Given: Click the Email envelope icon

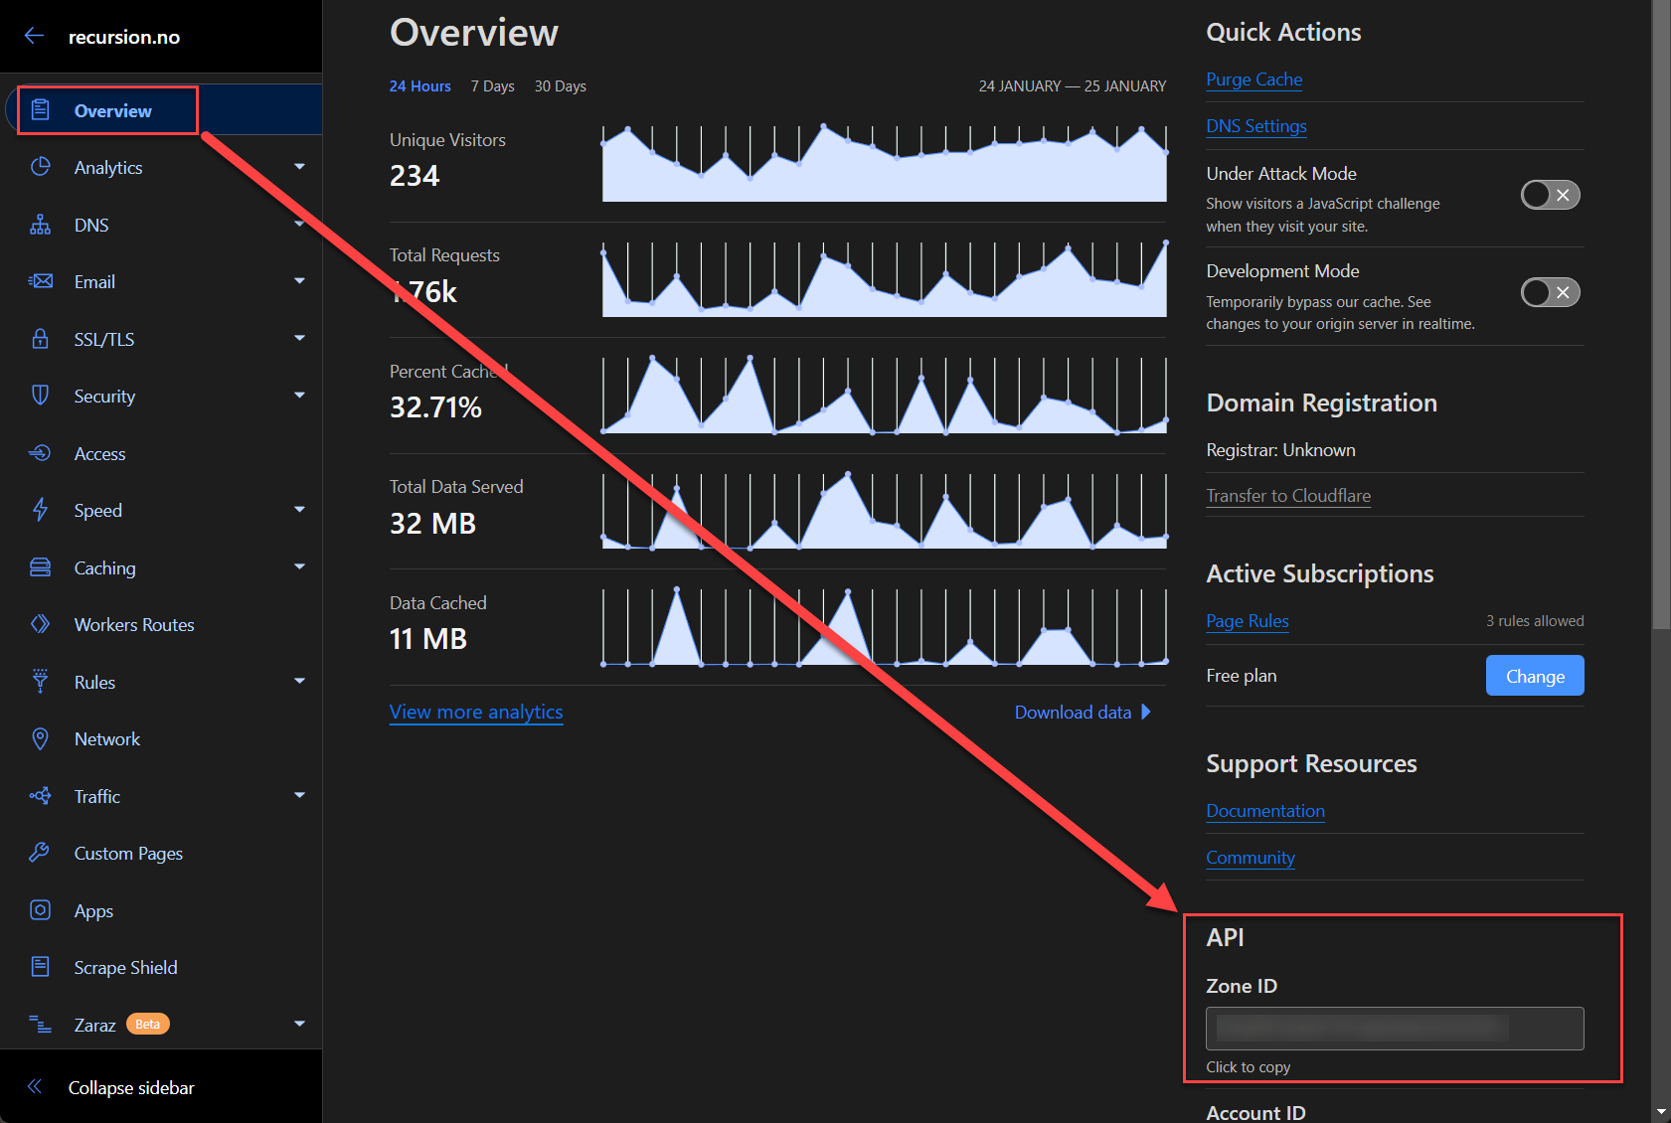Looking at the screenshot, I should (41, 281).
